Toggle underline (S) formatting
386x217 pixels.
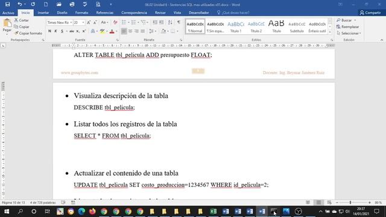point(62,31)
